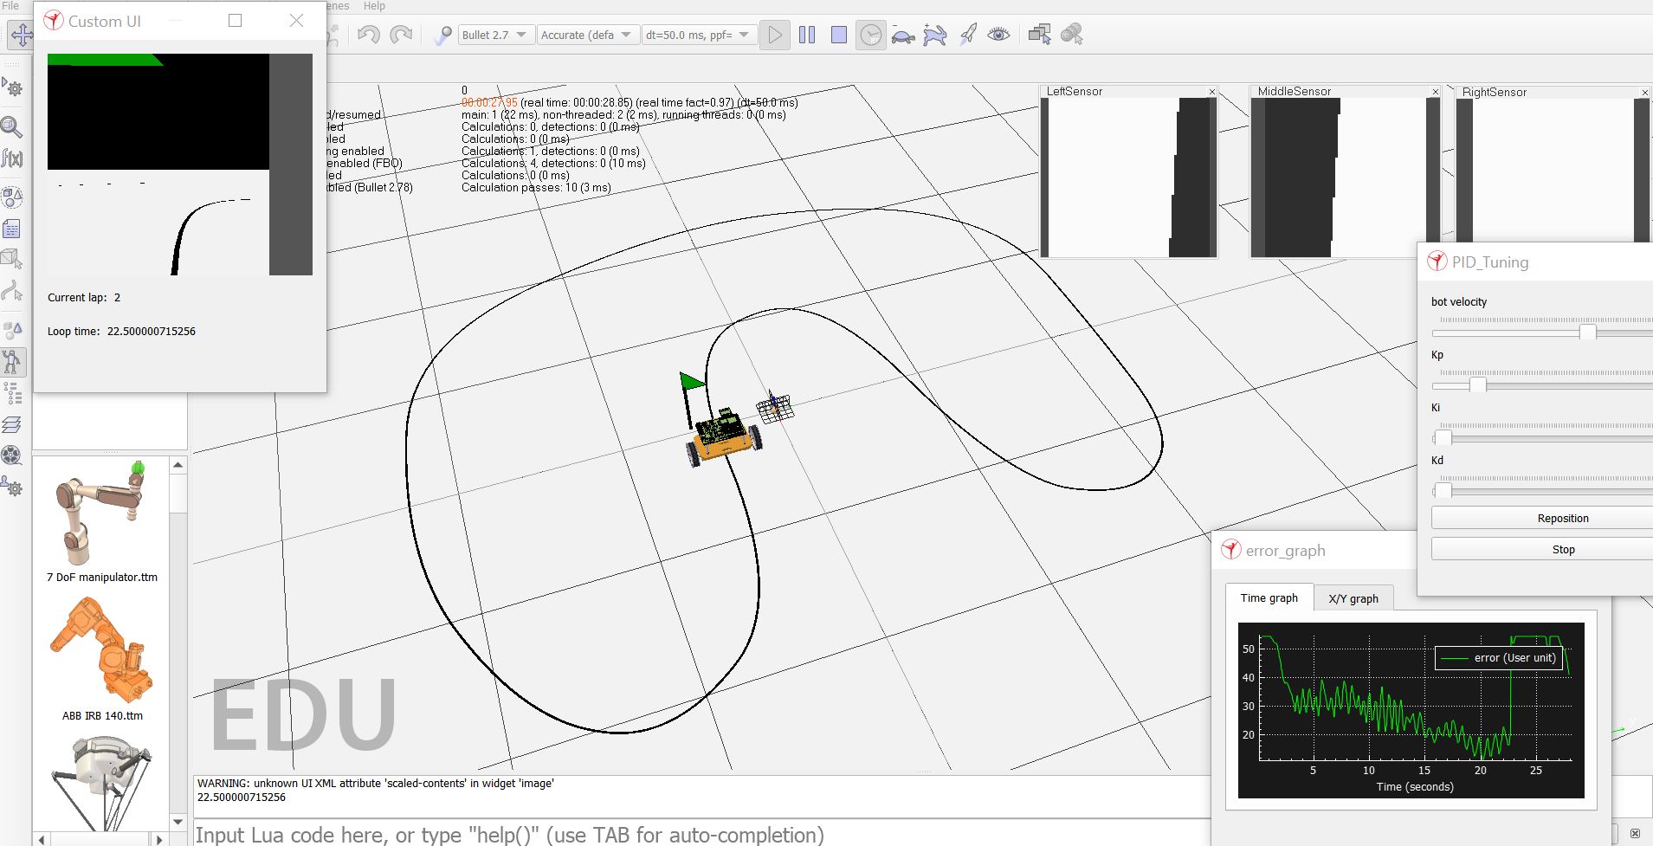Open the scene selector icon

click(x=1072, y=35)
